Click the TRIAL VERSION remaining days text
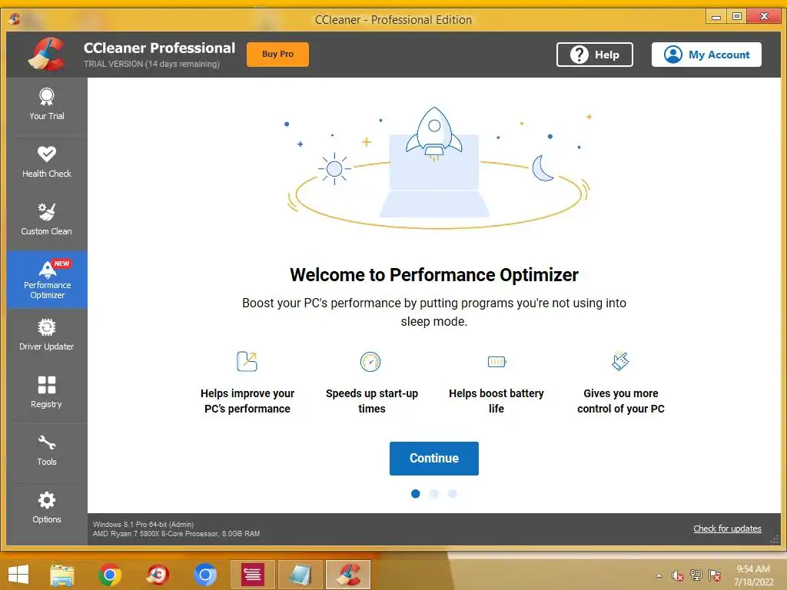Viewport: 787px width, 590px height. point(151,65)
